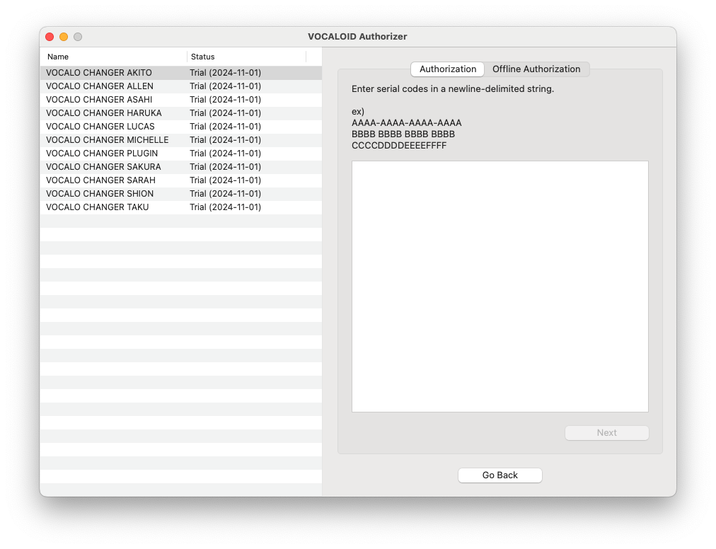Image resolution: width=716 pixels, height=549 pixels.
Task: Select VOCALO CHANGER SHION row
Action: click(181, 194)
